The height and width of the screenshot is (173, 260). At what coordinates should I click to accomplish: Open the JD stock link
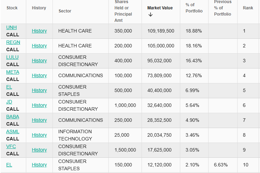[x=9, y=102]
